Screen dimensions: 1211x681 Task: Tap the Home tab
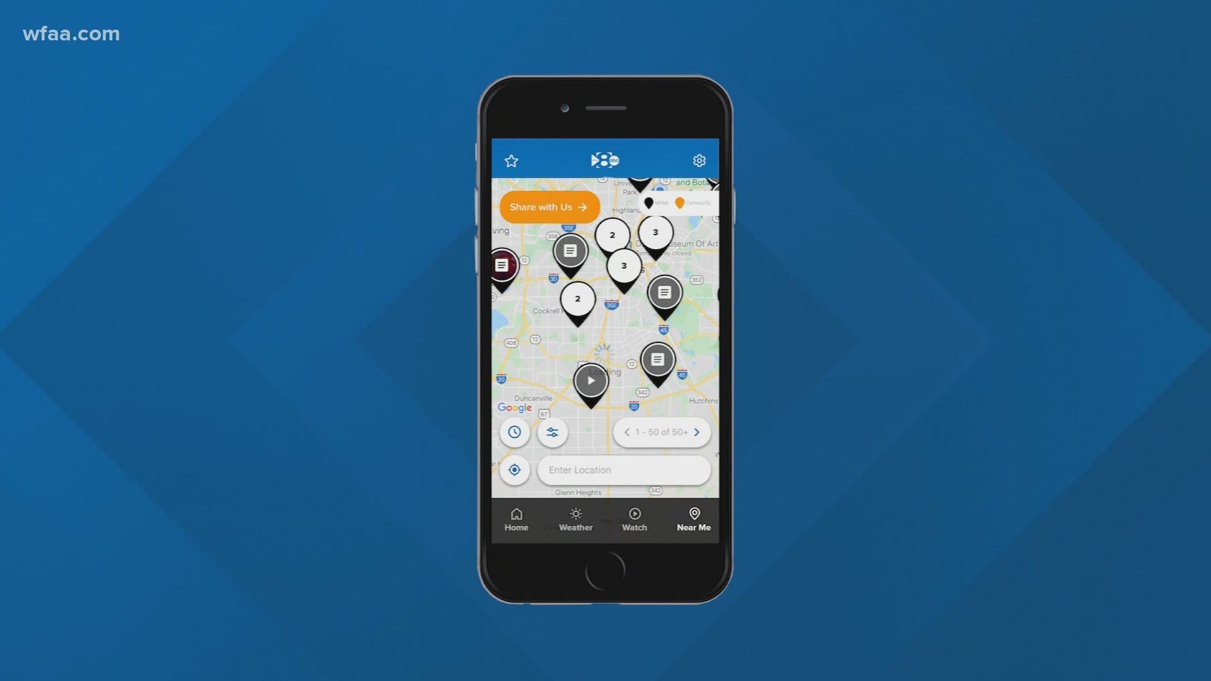tap(516, 519)
